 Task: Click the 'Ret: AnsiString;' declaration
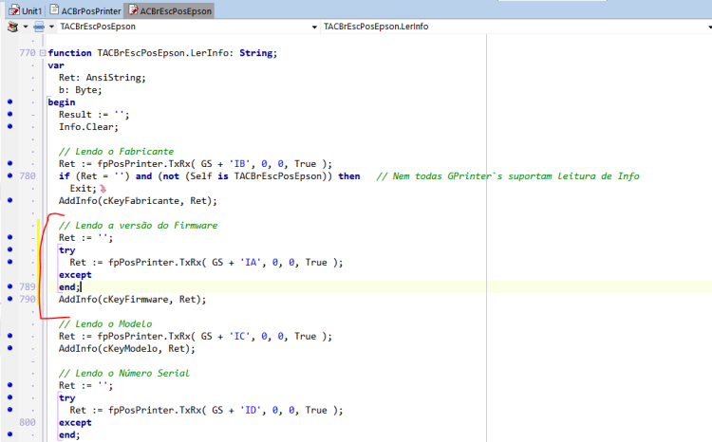(x=103, y=78)
